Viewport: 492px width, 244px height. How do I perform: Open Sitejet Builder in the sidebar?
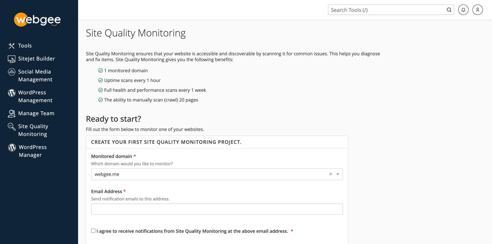36,59
